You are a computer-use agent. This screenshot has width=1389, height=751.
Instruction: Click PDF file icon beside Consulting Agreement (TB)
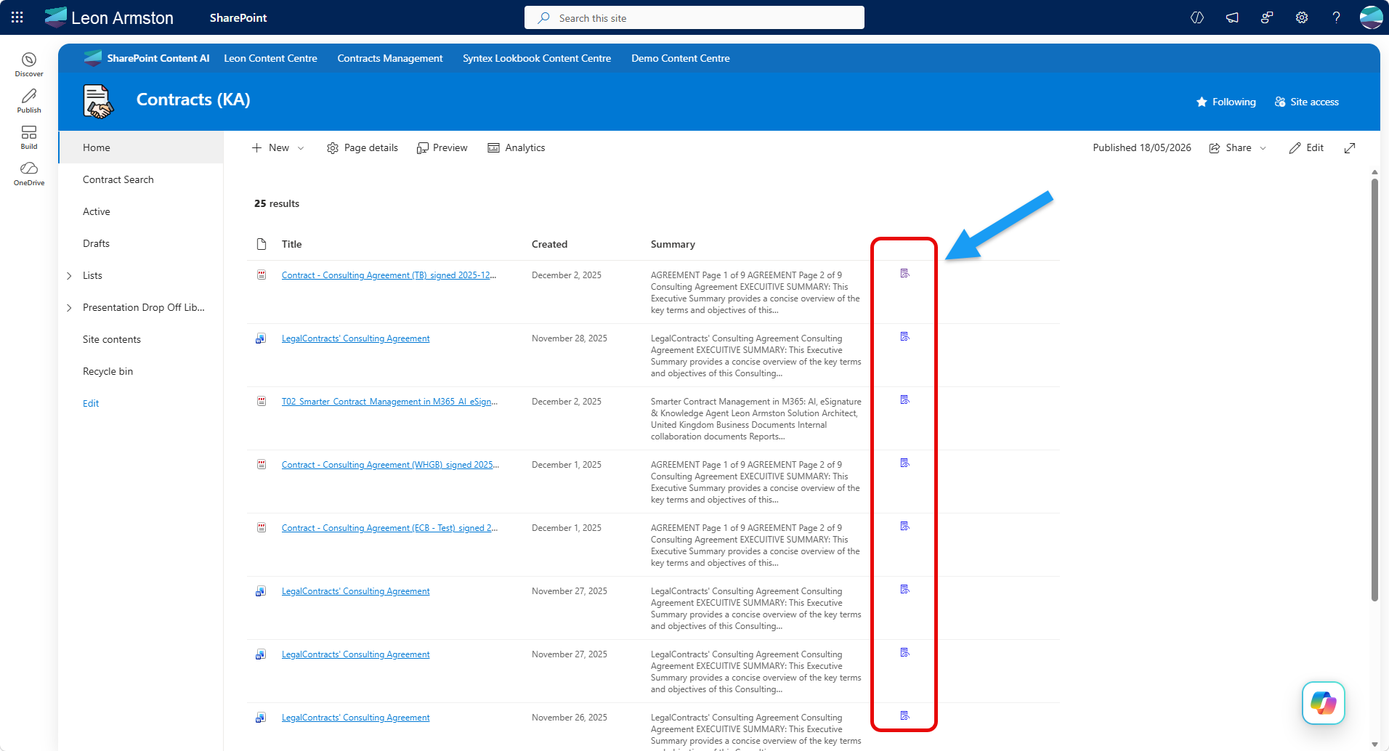tap(262, 275)
